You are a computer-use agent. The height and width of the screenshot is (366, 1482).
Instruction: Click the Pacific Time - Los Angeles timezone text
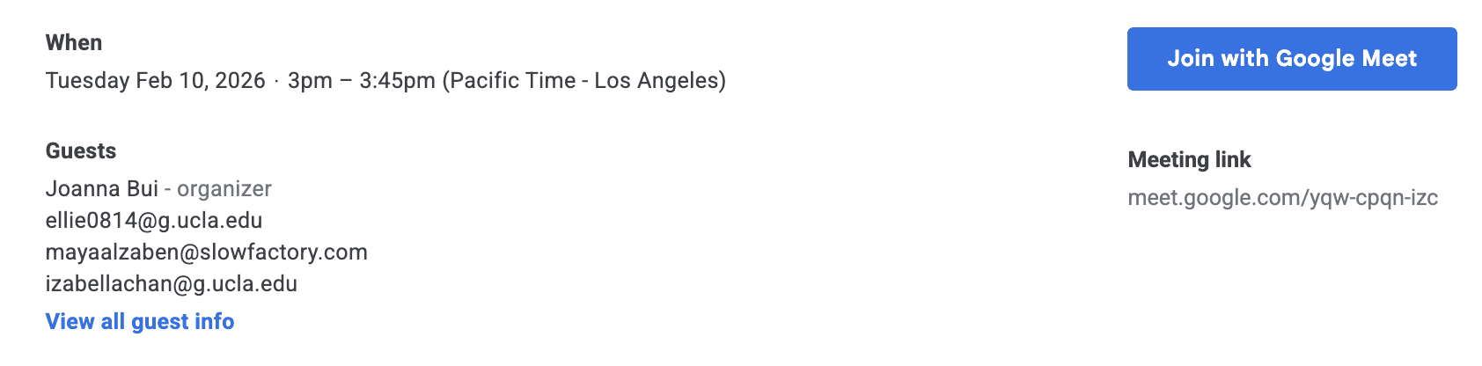click(584, 81)
